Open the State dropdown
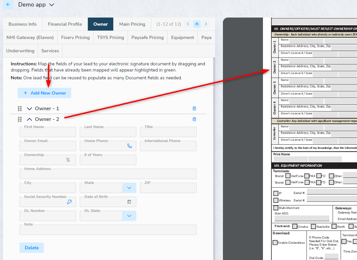 (129, 188)
